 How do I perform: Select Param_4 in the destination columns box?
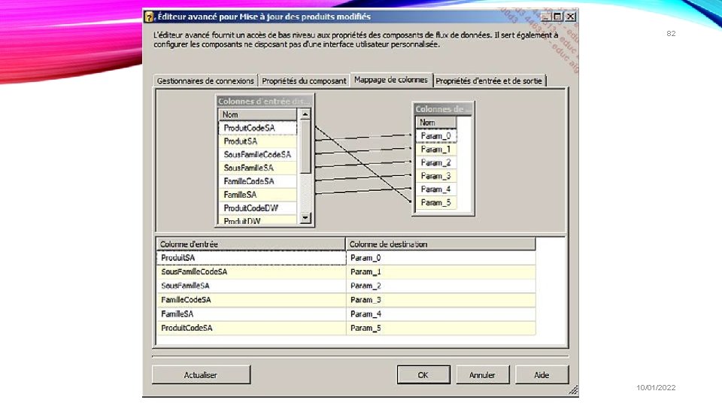(x=436, y=189)
